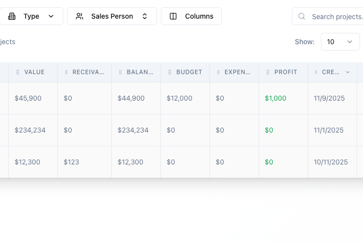Viewport: 363px width, 243px height.
Task: Sort by the RECEIVA... column header
Action: (x=88, y=72)
